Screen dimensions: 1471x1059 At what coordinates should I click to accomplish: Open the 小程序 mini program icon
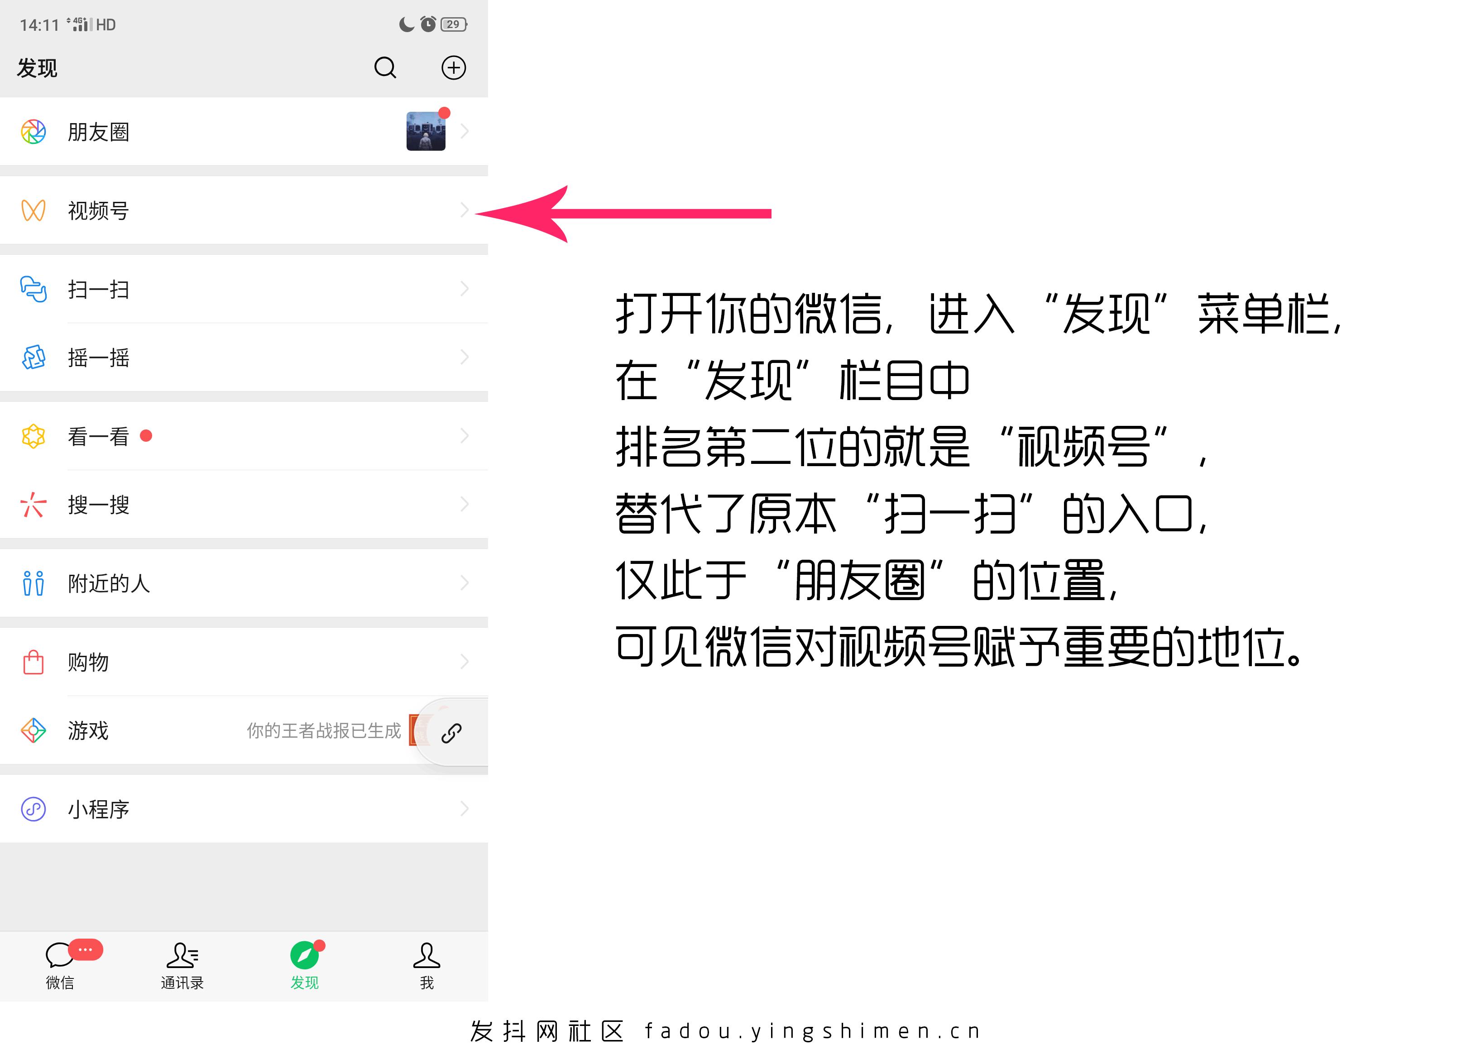(34, 809)
